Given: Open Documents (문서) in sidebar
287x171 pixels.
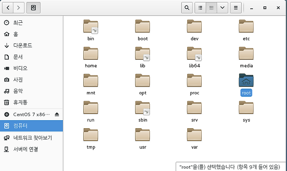Looking at the screenshot, I should [x=31, y=57].
